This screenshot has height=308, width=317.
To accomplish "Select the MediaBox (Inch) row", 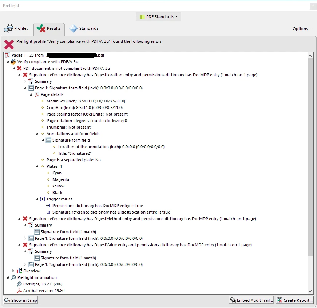I will (x=86, y=101).
